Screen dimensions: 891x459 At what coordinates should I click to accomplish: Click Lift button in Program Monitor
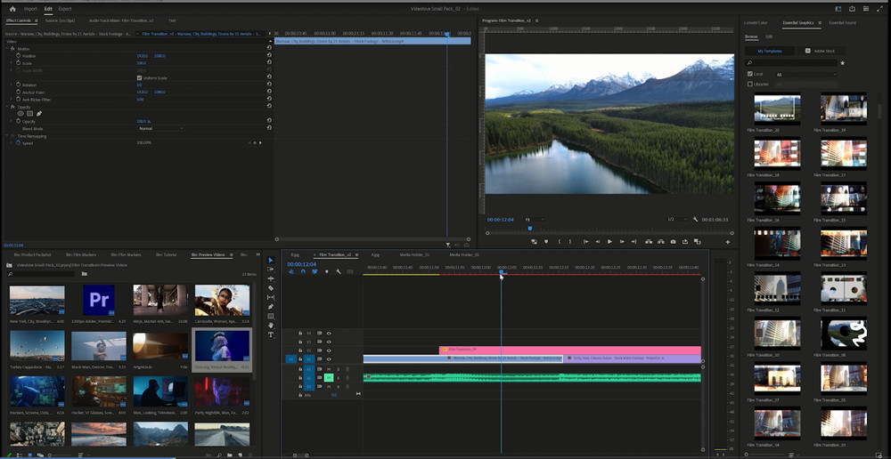tap(649, 242)
